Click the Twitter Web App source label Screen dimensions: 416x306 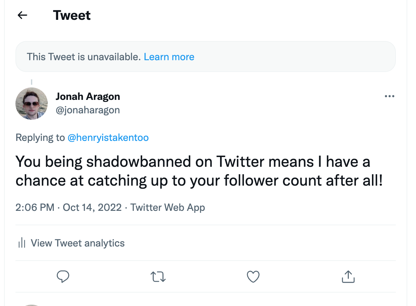pyautogui.click(x=168, y=207)
